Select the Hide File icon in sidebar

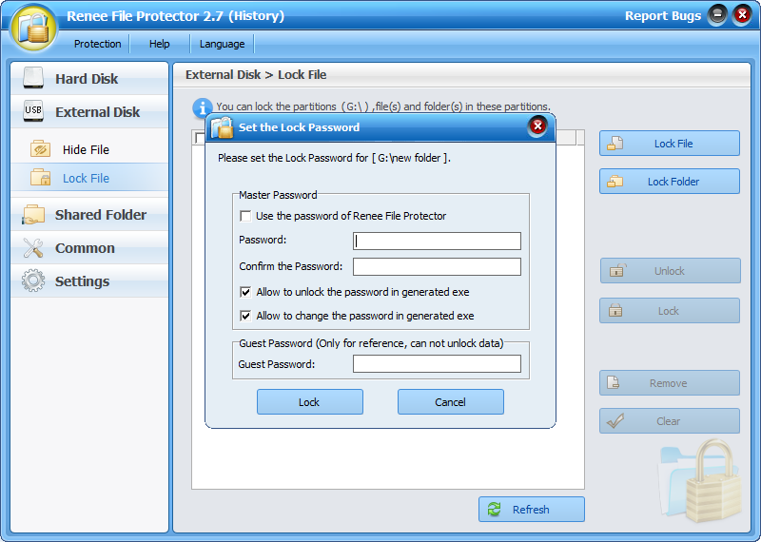[x=40, y=149]
